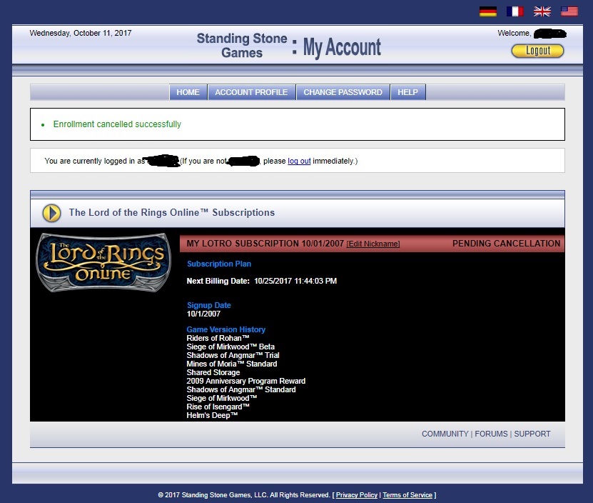Click the Signup Date heading
593x503 pixels.
click(209, 305)
